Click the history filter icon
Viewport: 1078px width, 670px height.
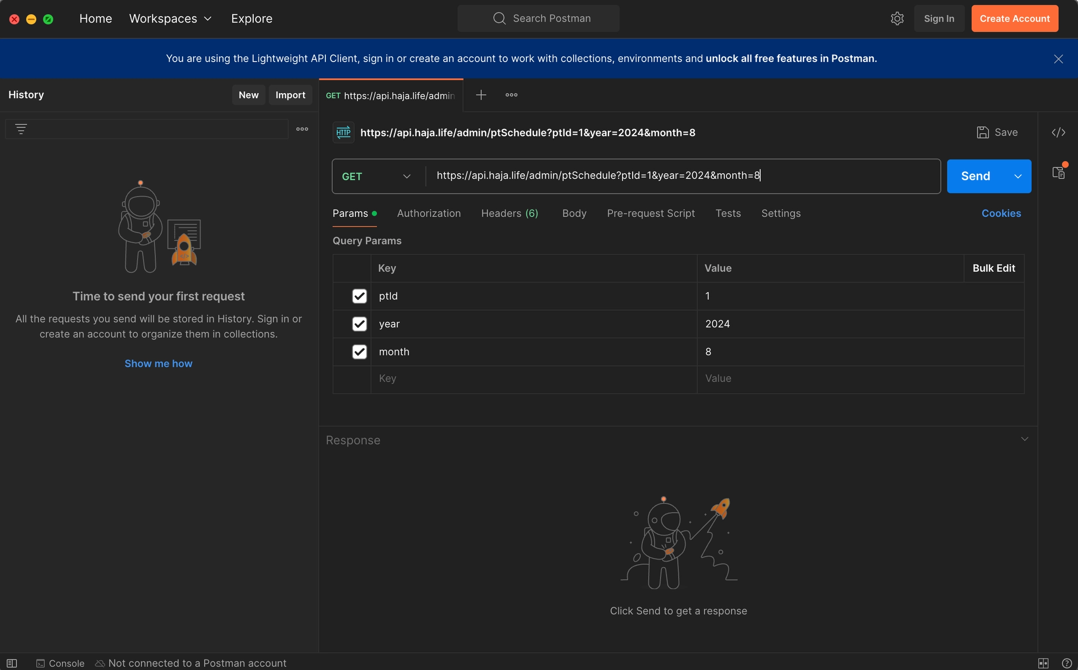pyautogui.click(x=21, y=129)
